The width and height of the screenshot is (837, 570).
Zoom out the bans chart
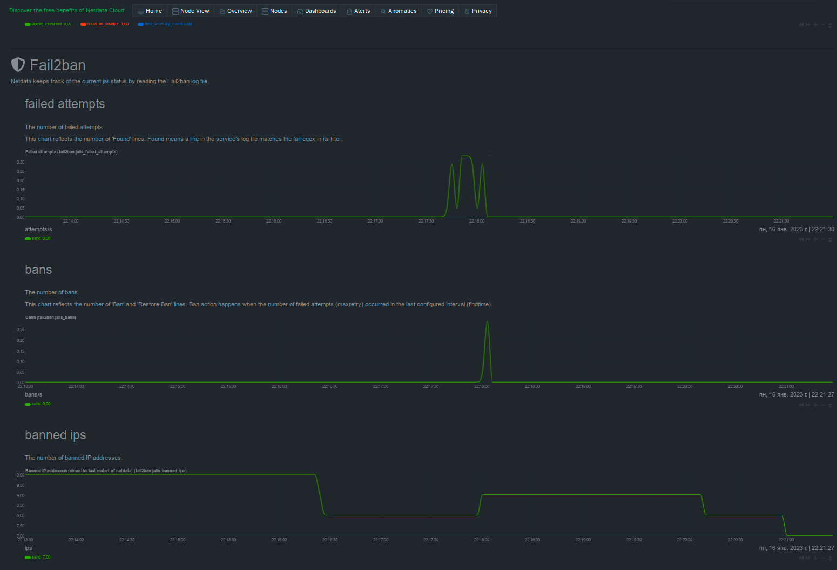point(823,405)
